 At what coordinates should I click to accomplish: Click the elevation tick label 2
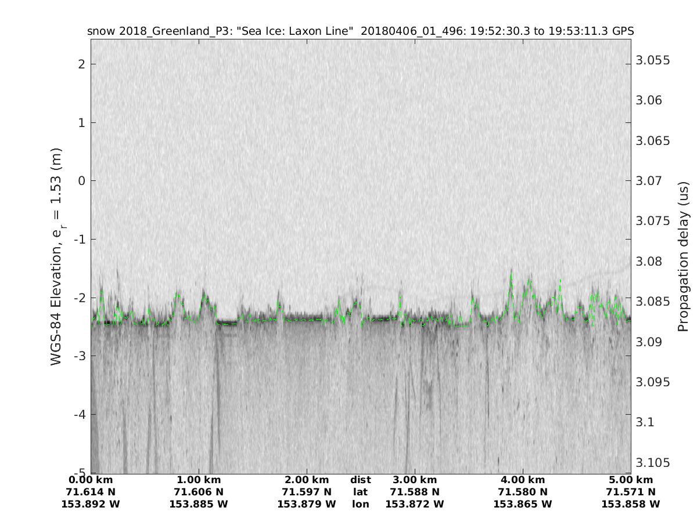click(82, 64)
